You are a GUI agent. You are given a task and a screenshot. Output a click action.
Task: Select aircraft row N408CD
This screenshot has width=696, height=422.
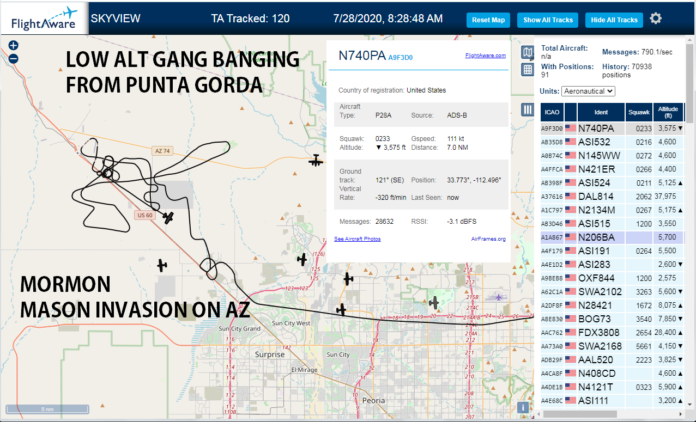(612, 374)
